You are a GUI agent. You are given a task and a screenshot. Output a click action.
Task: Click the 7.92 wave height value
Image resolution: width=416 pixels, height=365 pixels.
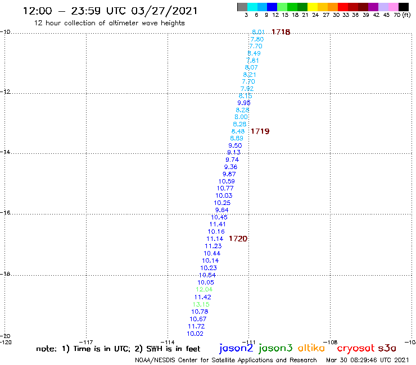247,89
